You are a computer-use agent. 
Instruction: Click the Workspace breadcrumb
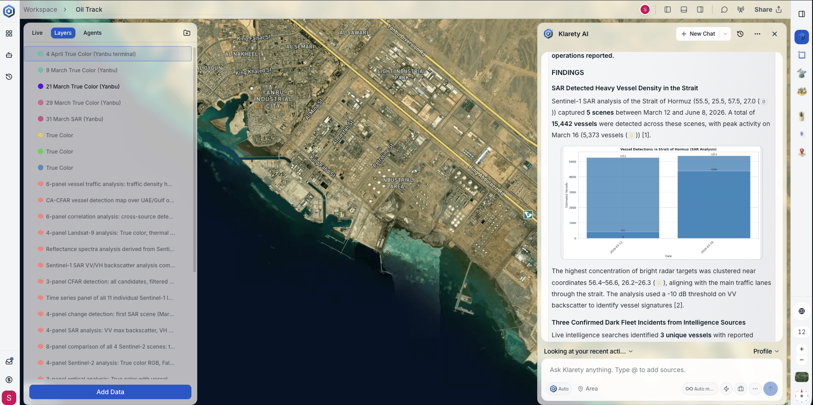coord(40,9)
